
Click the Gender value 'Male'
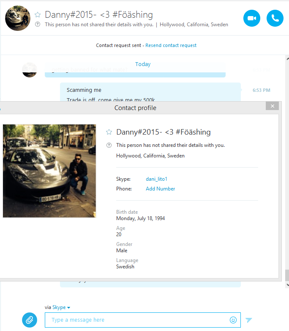[x=122, y=251]
